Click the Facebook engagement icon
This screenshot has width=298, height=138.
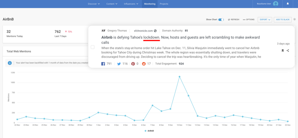[x=103, y=64]
